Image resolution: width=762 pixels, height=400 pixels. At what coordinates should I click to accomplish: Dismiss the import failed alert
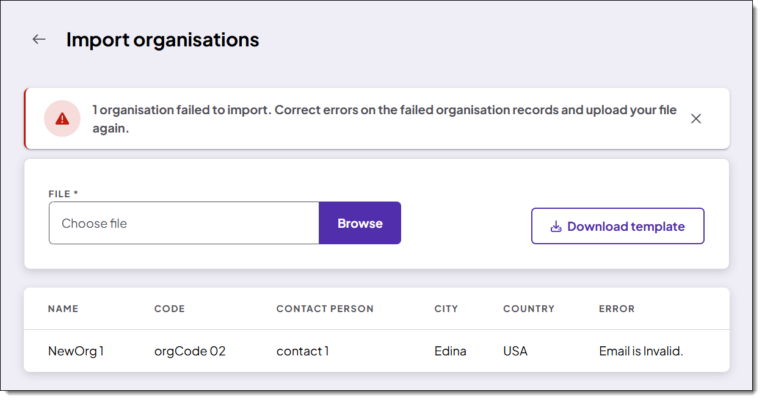click(x=696, y=118)
